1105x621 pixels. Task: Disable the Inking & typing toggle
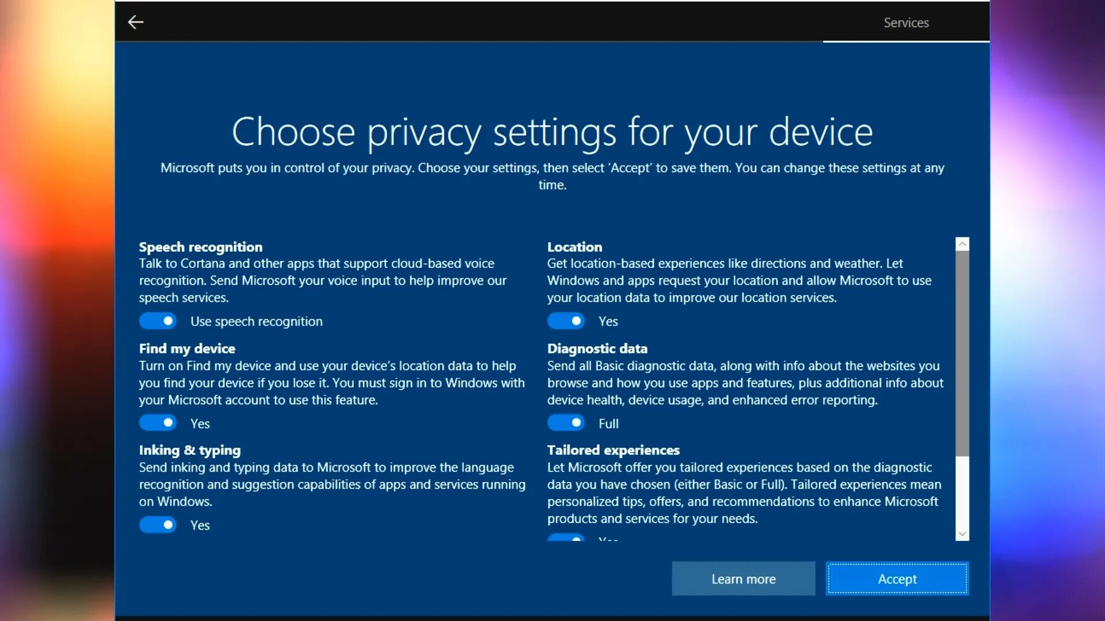coord(158,524)
